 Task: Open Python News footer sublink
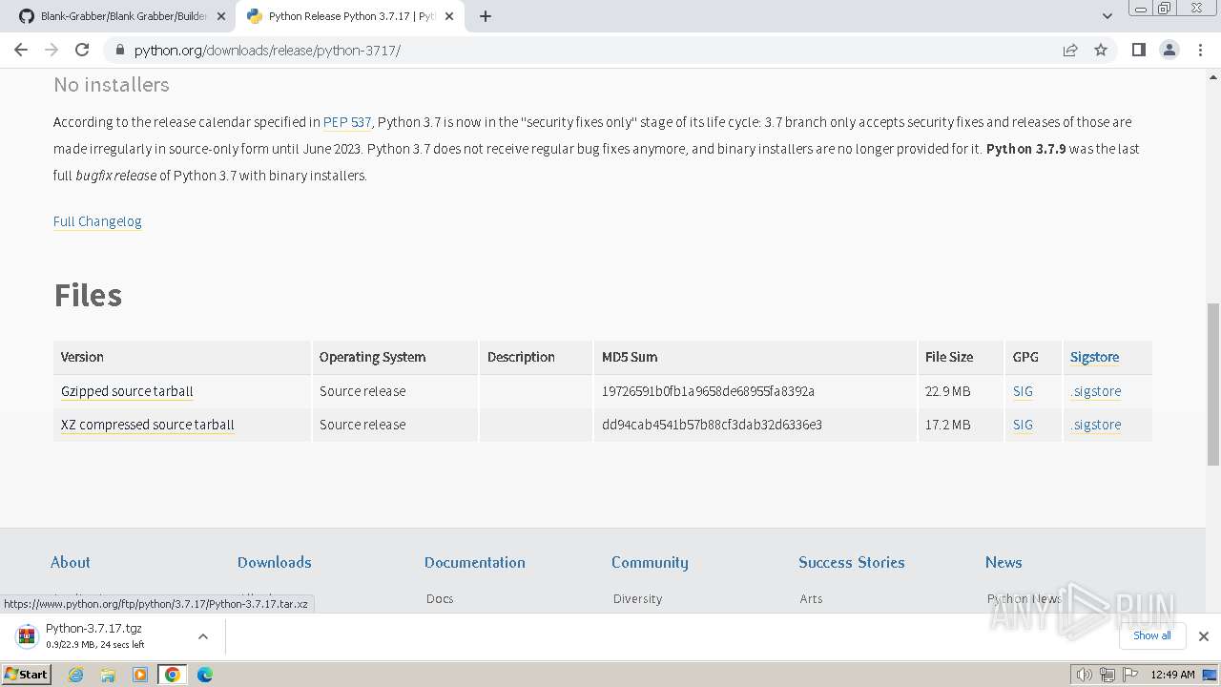[1024, 598]
